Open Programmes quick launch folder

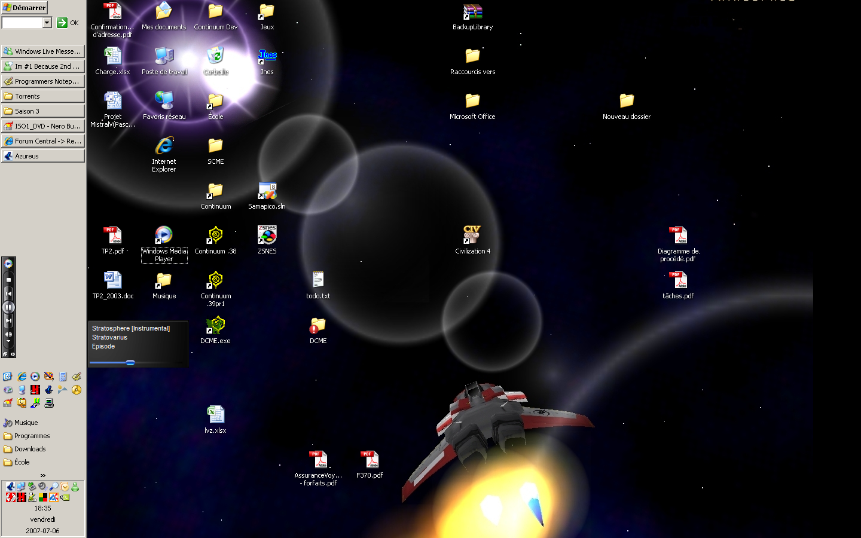point(26,436)
